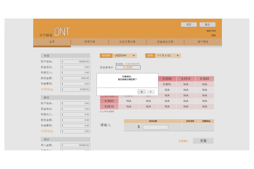Click the 昨日 section header
Image resolution: width=254 pixels, height=169 pixels.
[x=65, y=98]
